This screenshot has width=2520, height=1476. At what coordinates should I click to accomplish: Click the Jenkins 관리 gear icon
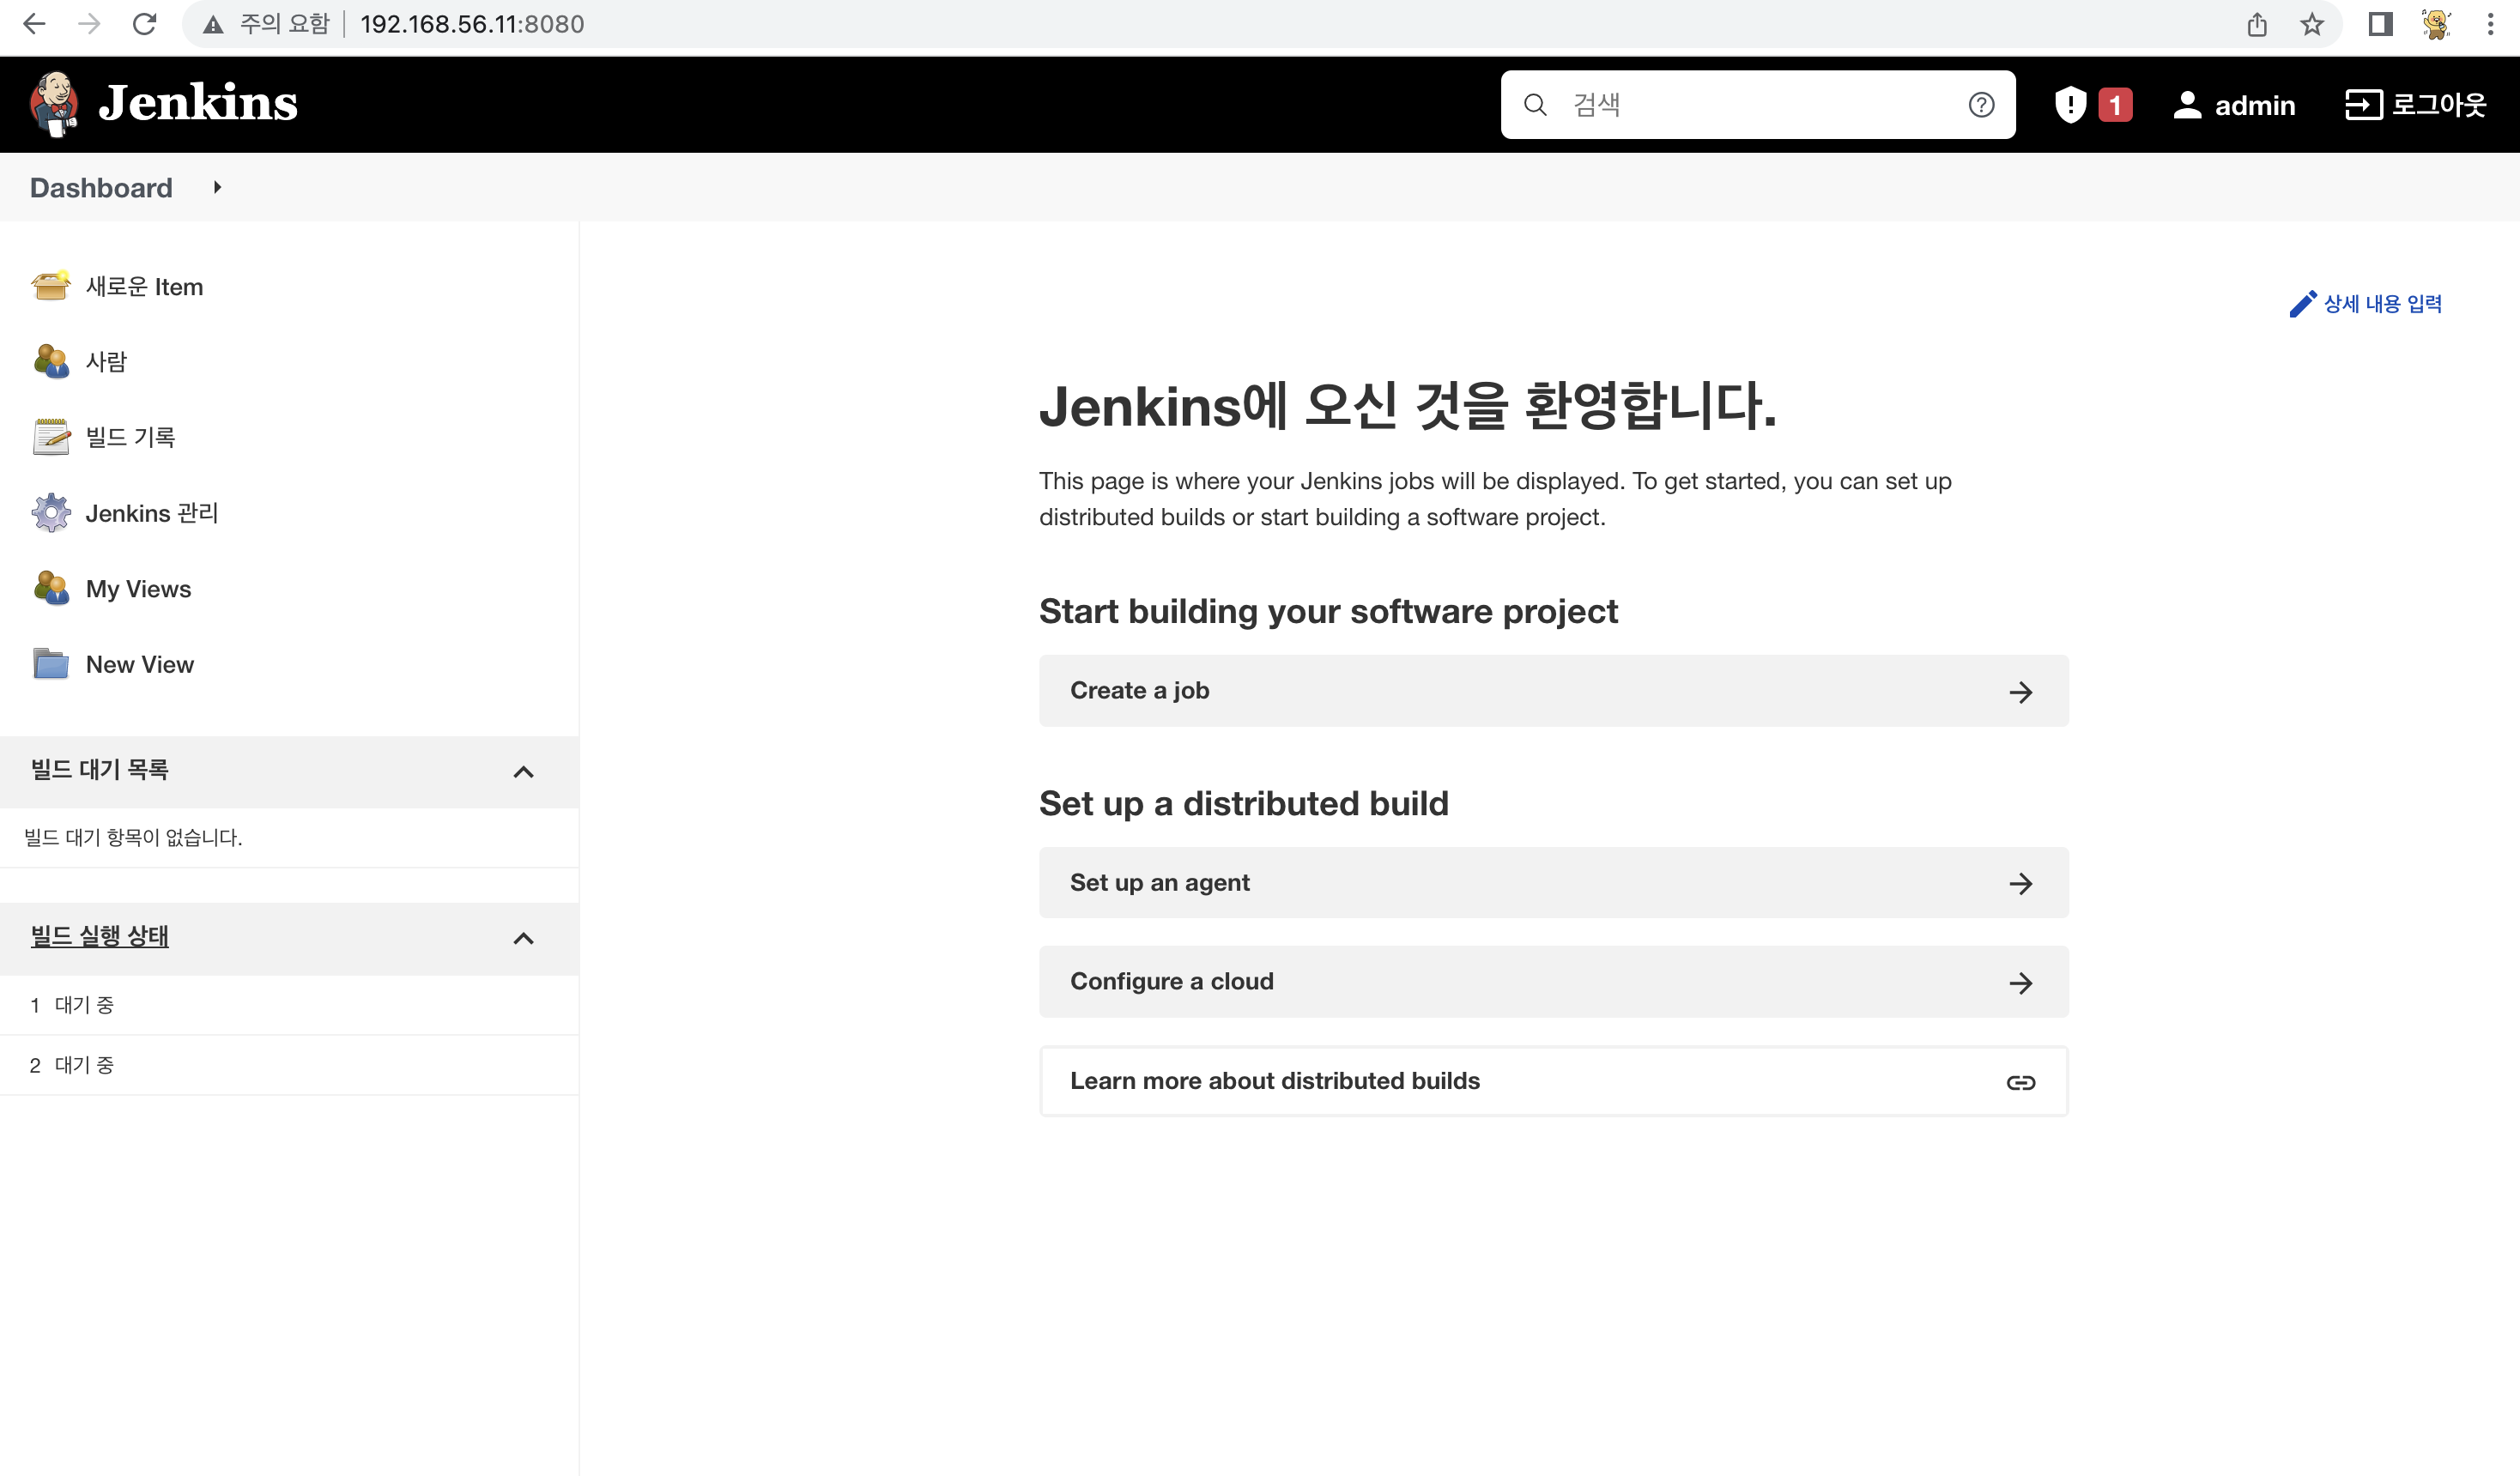coord(50,513)
